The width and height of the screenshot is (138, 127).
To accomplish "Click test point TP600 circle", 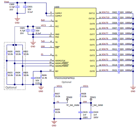I will (x=67, y=99).
